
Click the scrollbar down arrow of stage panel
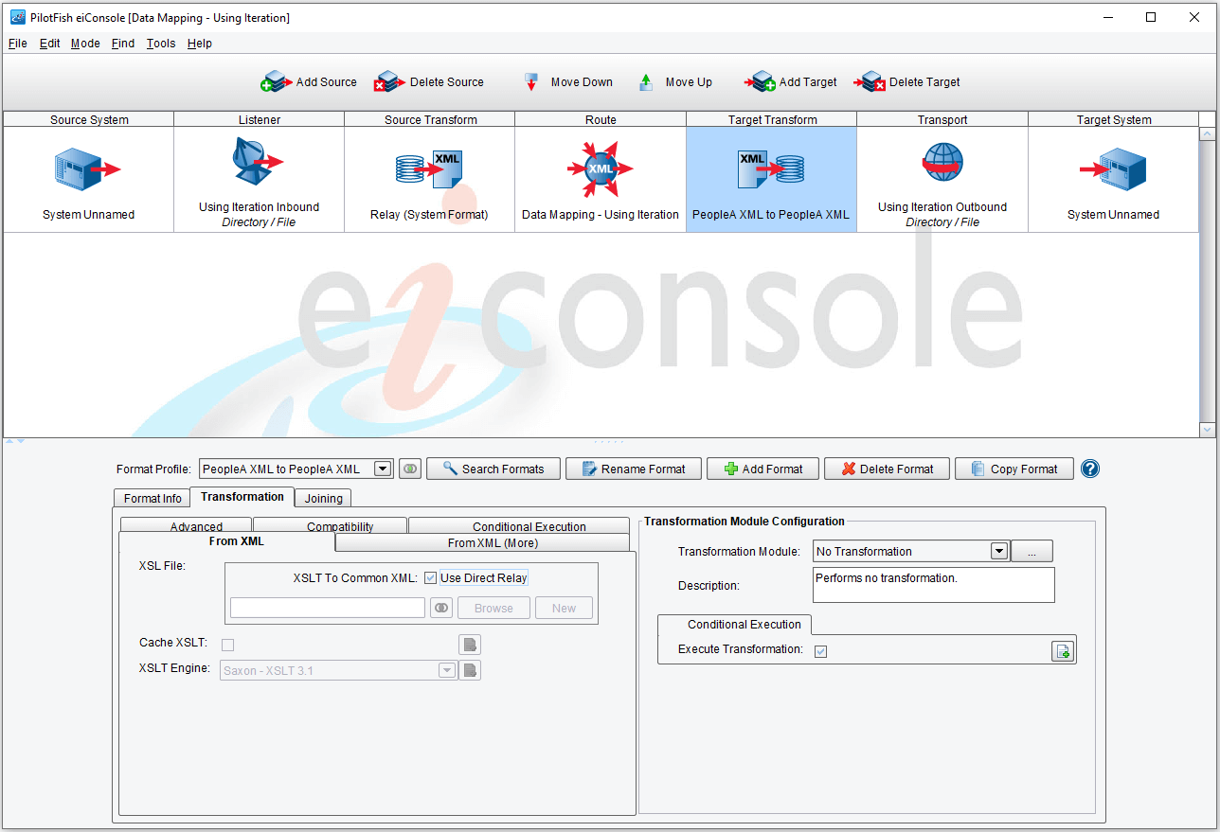(x=1207, y=430)
